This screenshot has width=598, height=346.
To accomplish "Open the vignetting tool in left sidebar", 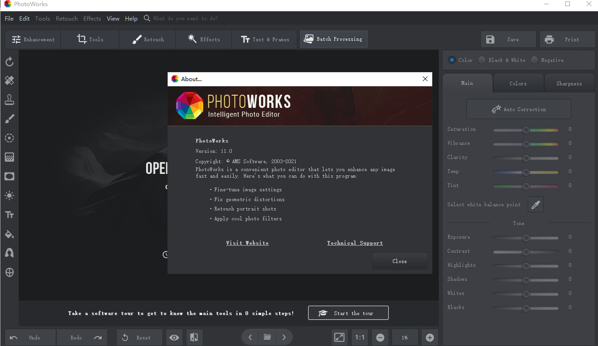I will (9, 176).
